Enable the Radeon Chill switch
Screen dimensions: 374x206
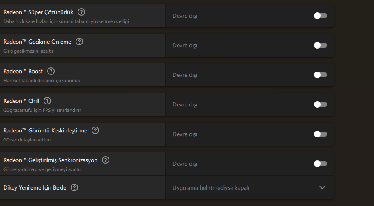coord(320,104)
